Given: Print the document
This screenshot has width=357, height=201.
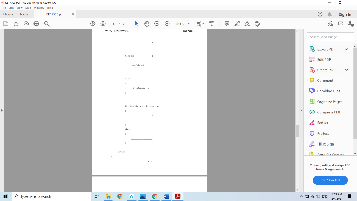Looking at the screenshot, I should [x=36, y=24].
